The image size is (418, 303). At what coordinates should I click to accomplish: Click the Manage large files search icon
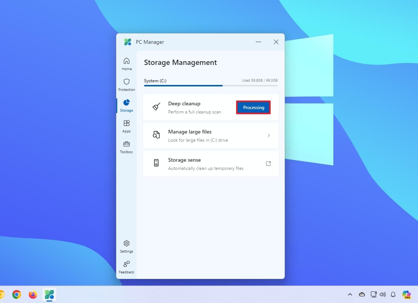point(156,135)
